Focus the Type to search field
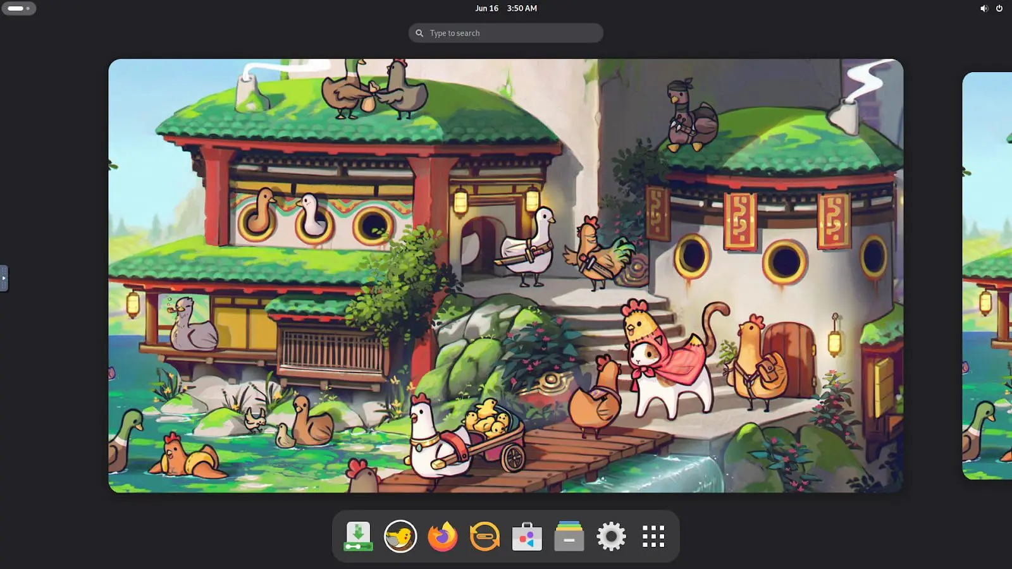Viewport: 1012px width, 569px height. tap(506, 33)
